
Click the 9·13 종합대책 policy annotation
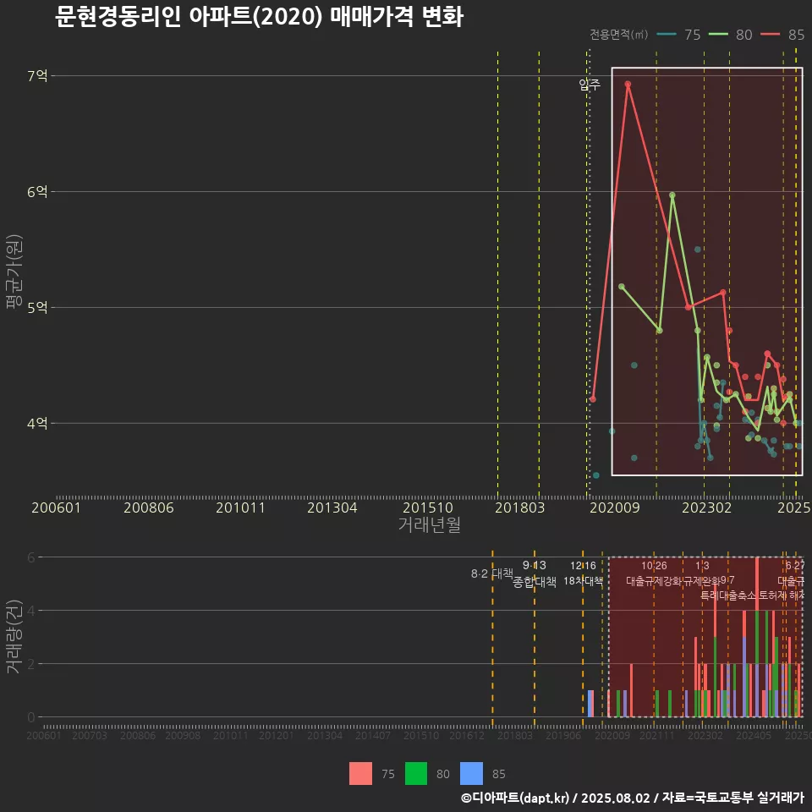(x=535, y=573)
